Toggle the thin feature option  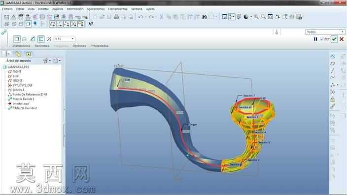click(x=41, y=39)
